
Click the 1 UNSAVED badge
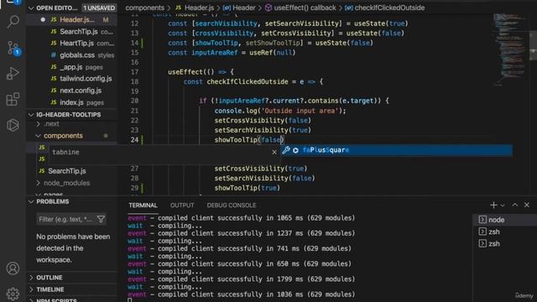click(99, 8)
